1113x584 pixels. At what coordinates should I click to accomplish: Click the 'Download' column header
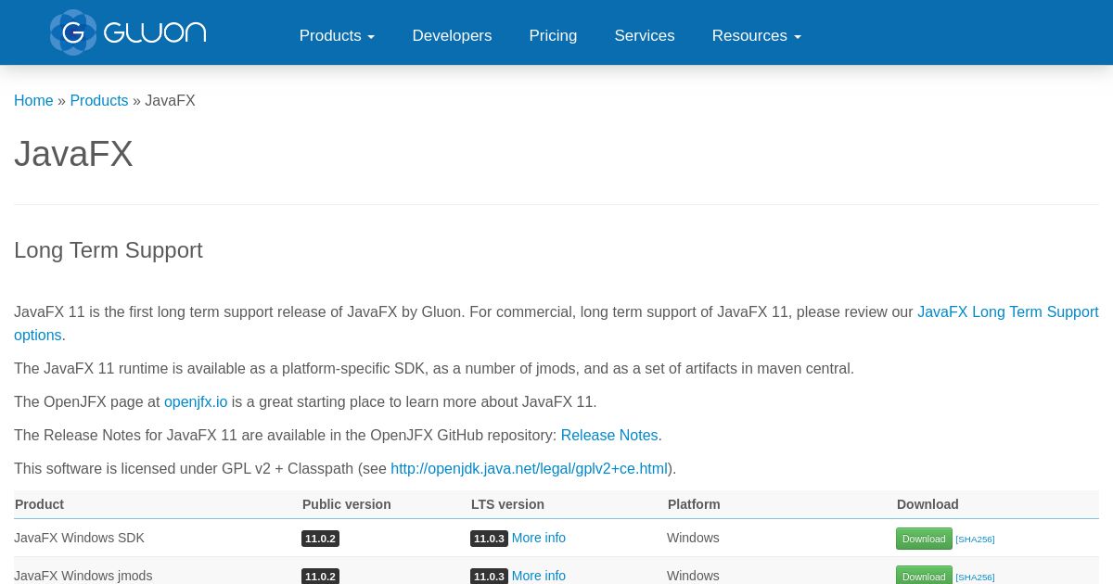(x=927, y=504)
